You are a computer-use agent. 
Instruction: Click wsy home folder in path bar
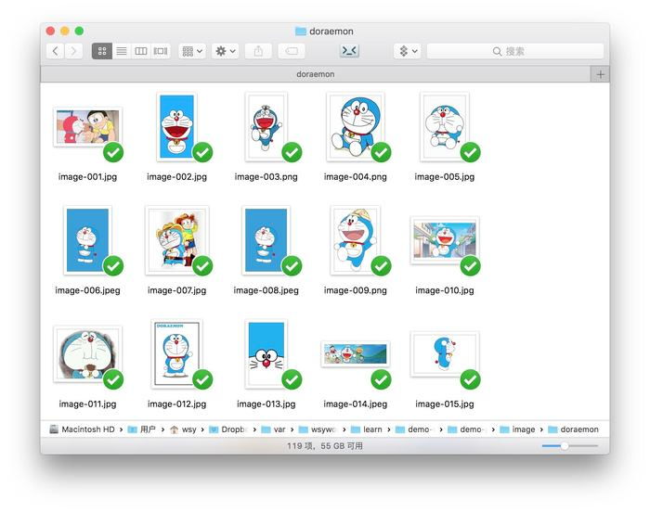coord(183,429)
